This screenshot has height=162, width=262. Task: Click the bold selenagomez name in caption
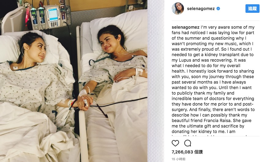[186, 27]
